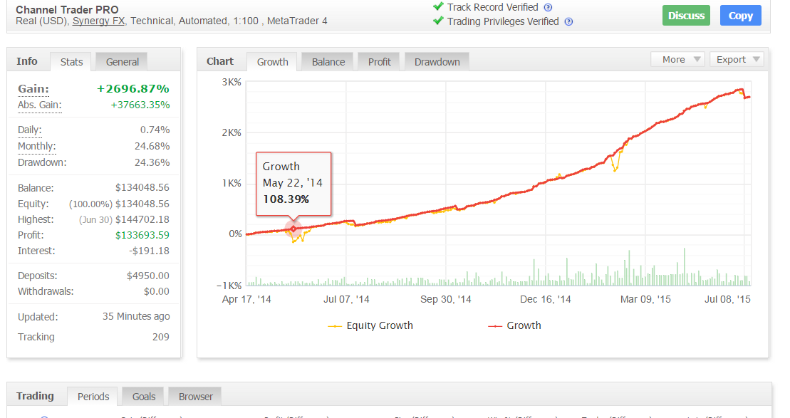Open the Export dropdown menu
The height and width of the screenshot is (418, 790).
click(737, 59)
